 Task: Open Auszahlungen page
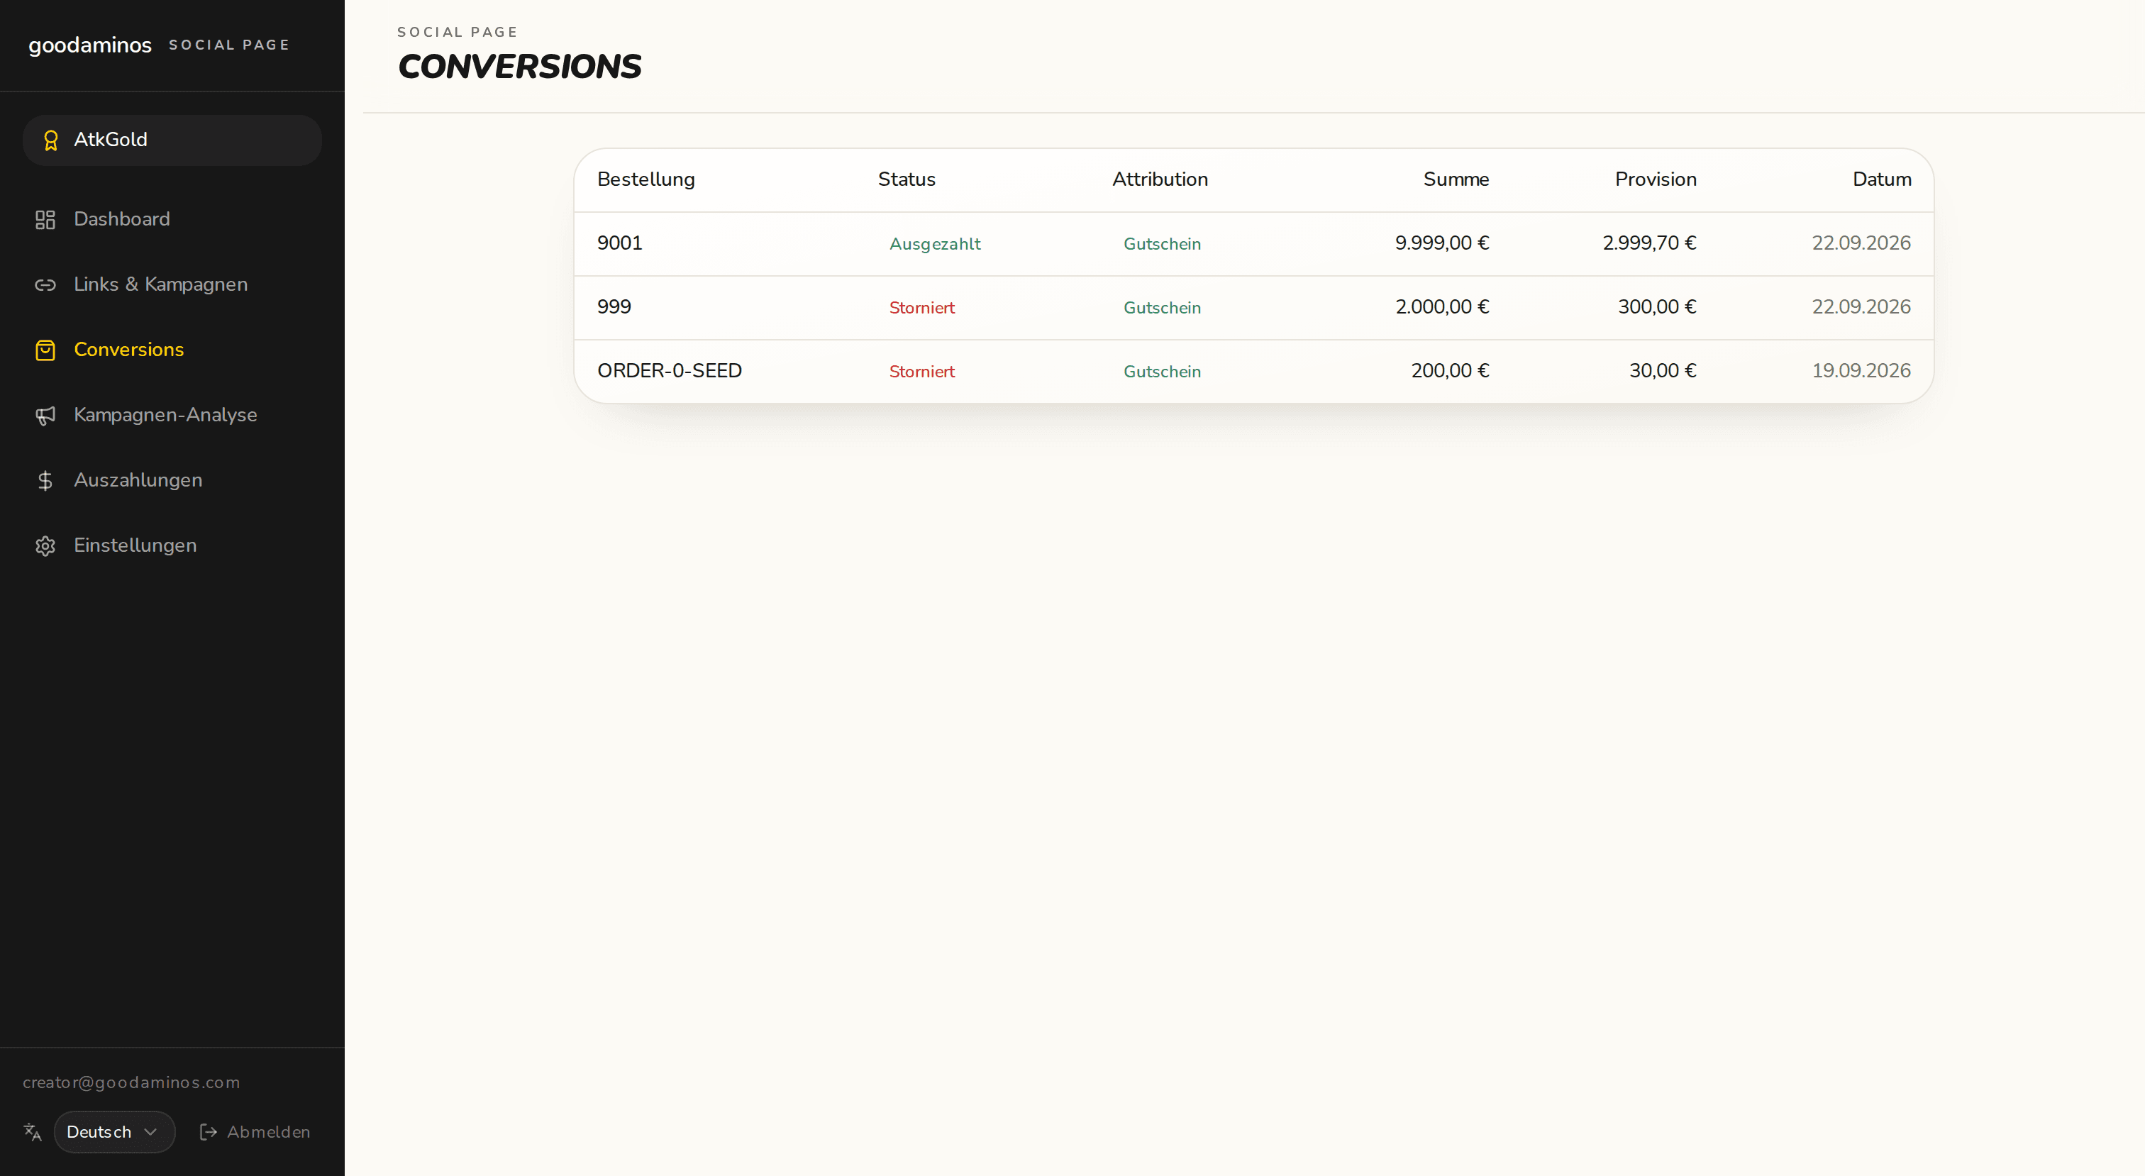[x=138, y=479]
